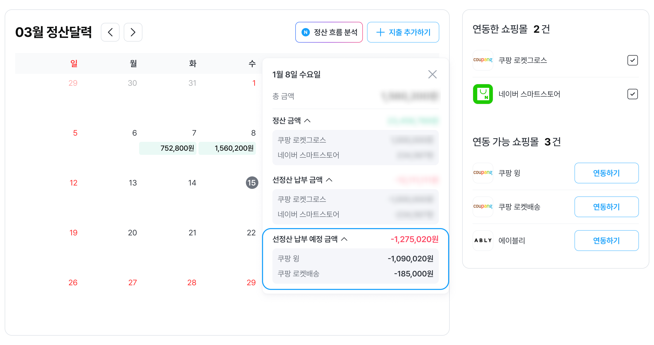Uncheck 쿠팡 로켓그로스 checkbox
This screenshot has height=345, width=654.
(632, 60)
